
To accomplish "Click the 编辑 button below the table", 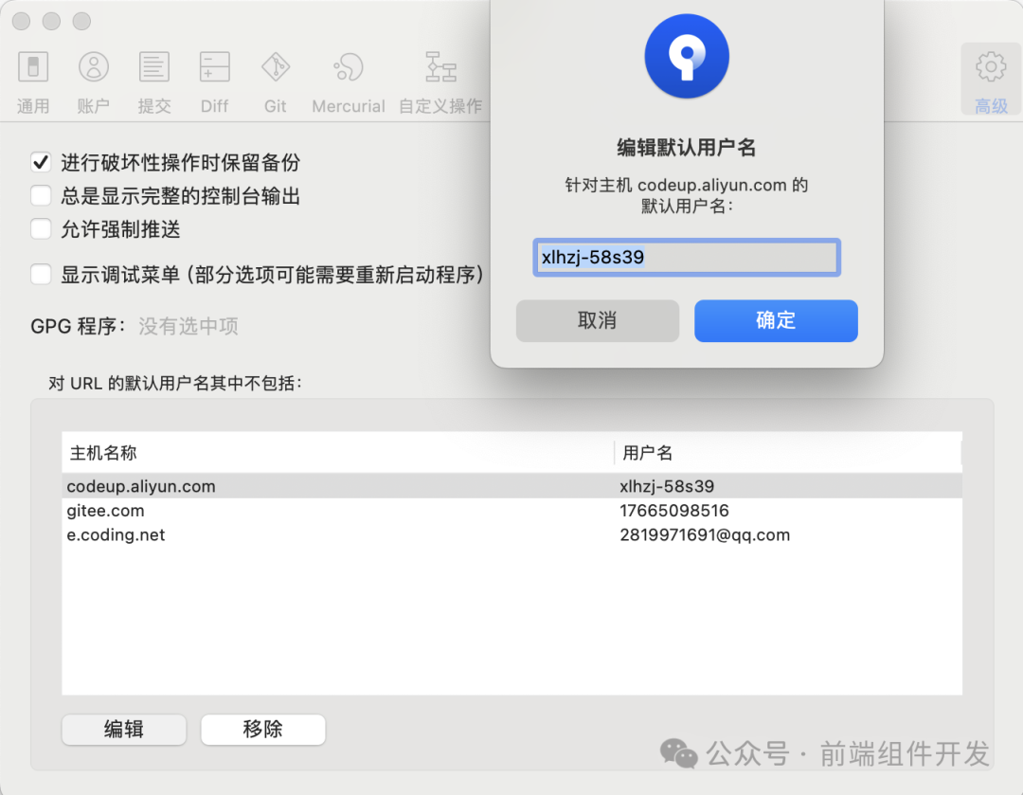I will (x=124, y=729).
